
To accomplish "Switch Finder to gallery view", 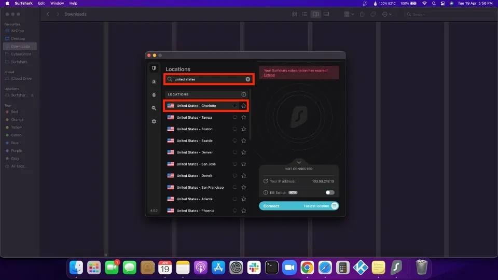I will tap(326, 15).
